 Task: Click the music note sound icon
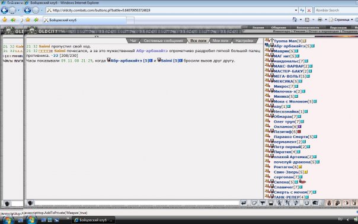[296, 203]
